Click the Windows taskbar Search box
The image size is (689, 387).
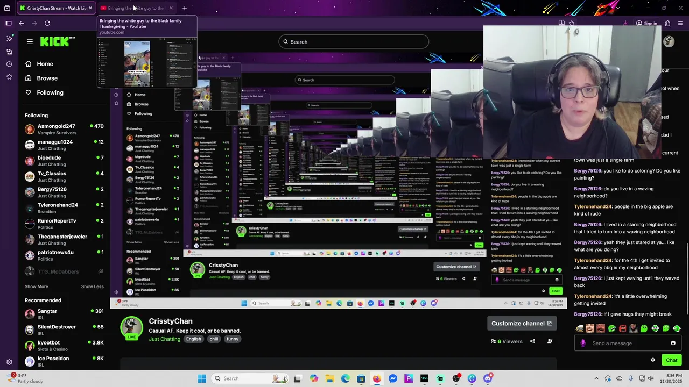click(250, 378)
